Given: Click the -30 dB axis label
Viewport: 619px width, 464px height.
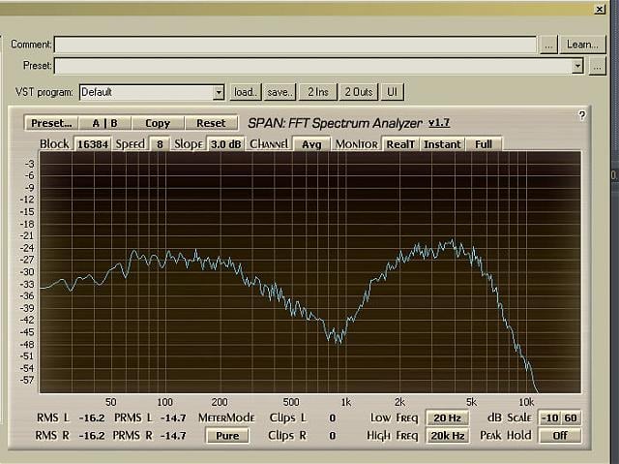Looking at the screenshot, I should tap(27, 272).
